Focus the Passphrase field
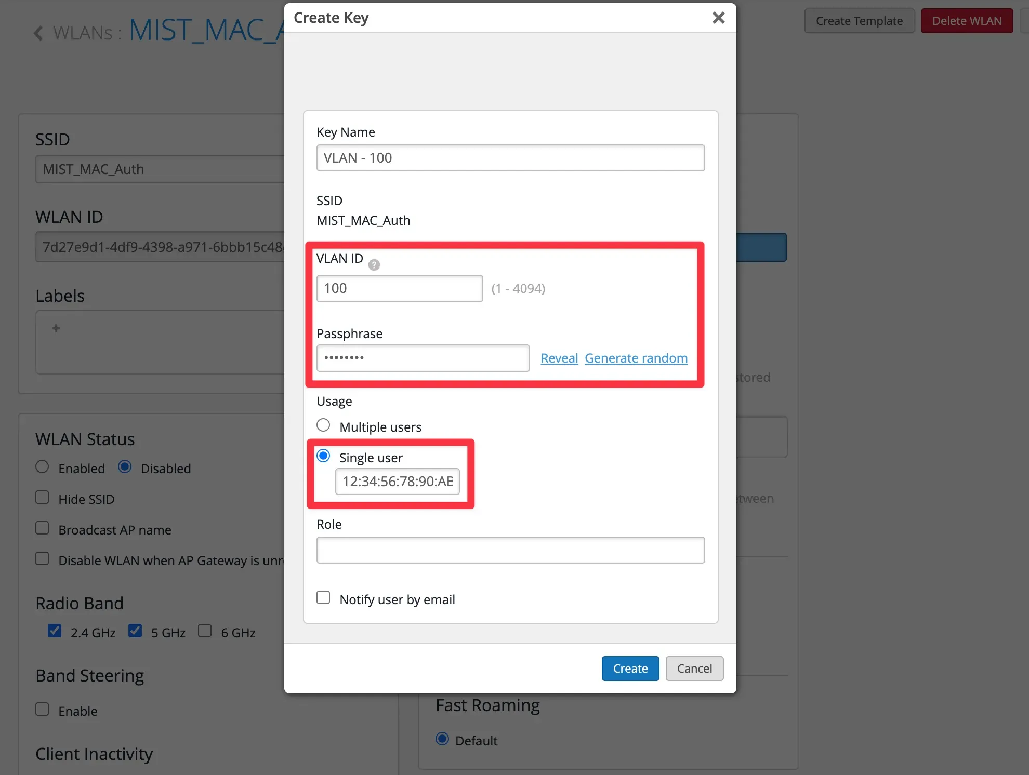Screen dimensions: 1029x775 pyautogui.click(x=423, y=358)
